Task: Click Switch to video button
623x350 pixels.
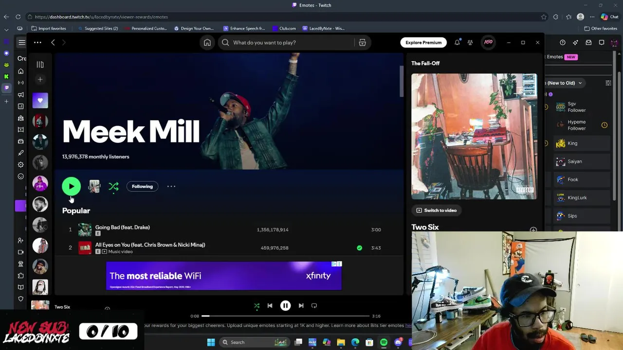Action: [x=437, y=210]
